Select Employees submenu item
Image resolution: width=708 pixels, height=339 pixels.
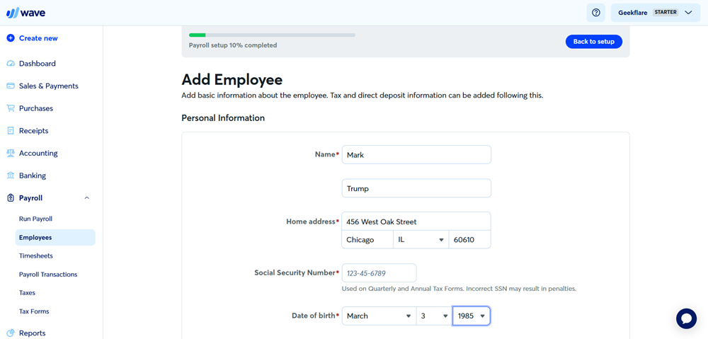(x=55, y=237)
